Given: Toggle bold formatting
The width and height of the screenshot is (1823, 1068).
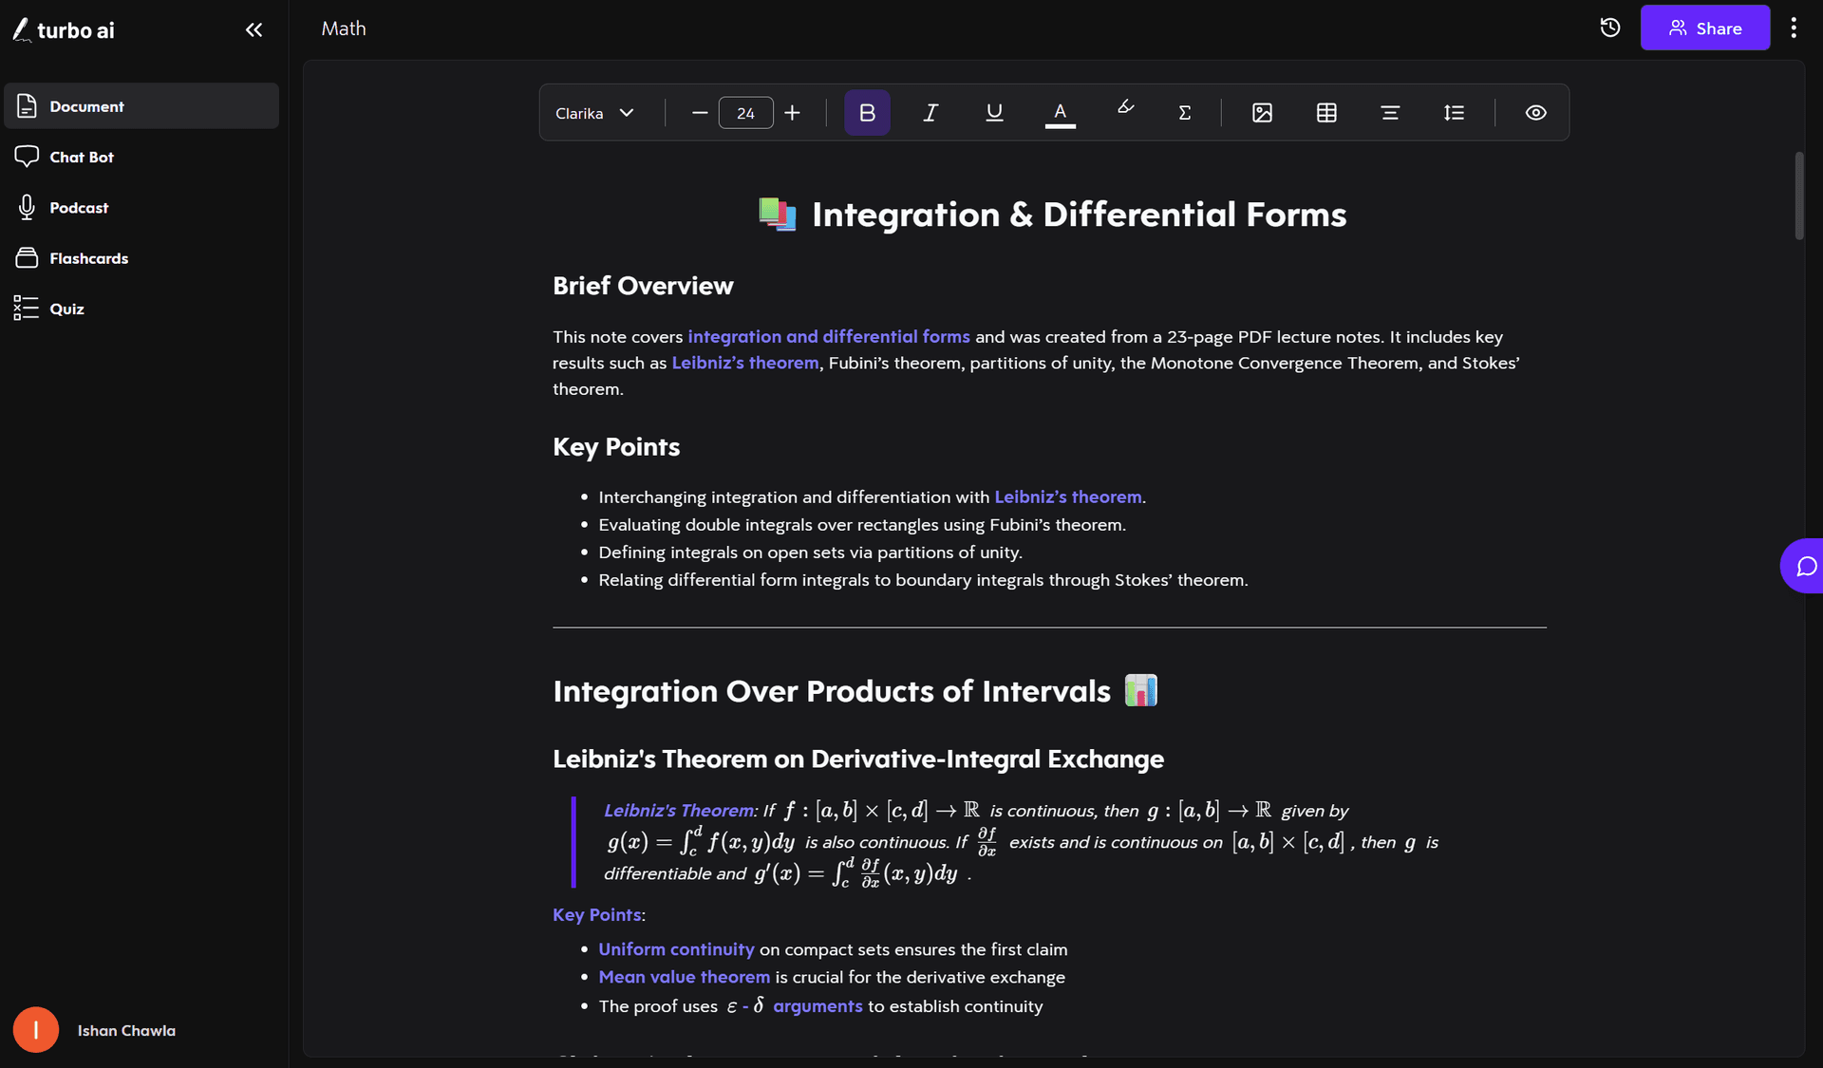Looking at the screenshot, I should (x=867, y=113).
